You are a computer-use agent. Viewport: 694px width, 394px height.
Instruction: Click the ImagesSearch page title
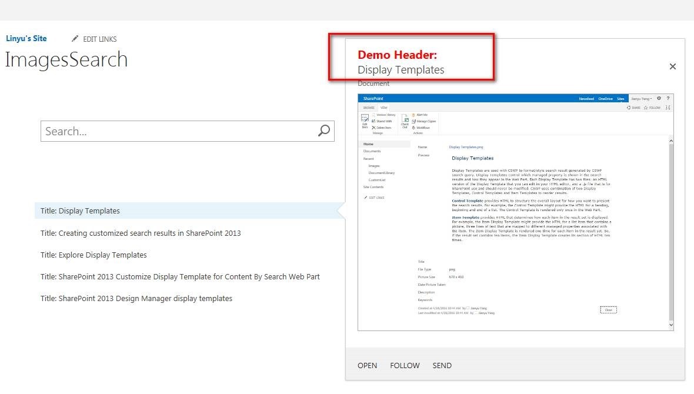point(66,59)
